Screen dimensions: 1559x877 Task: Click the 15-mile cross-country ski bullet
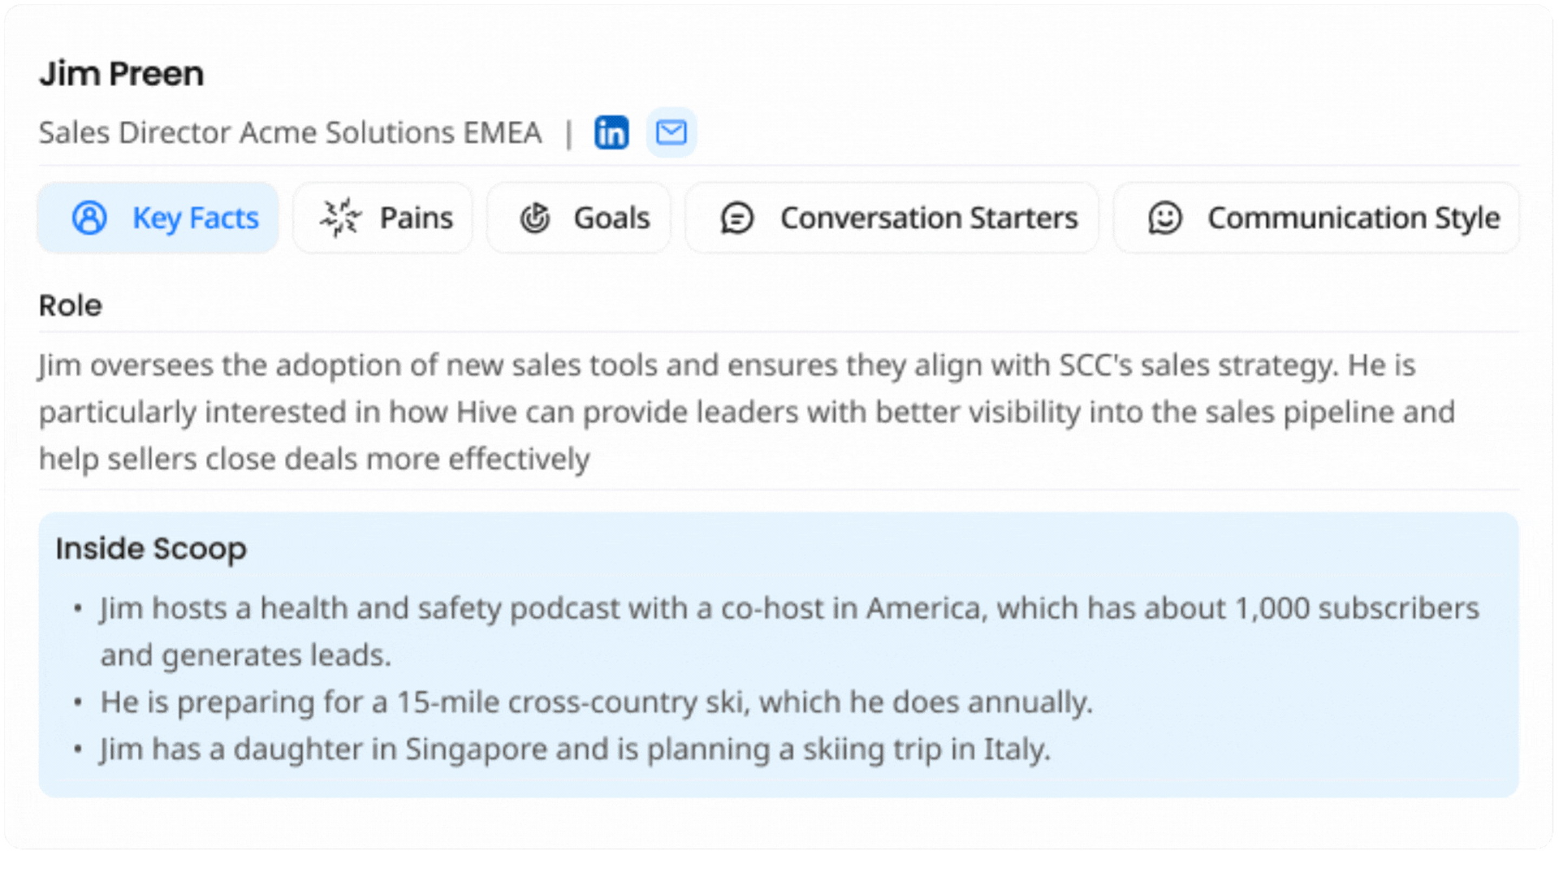(596, 702)
